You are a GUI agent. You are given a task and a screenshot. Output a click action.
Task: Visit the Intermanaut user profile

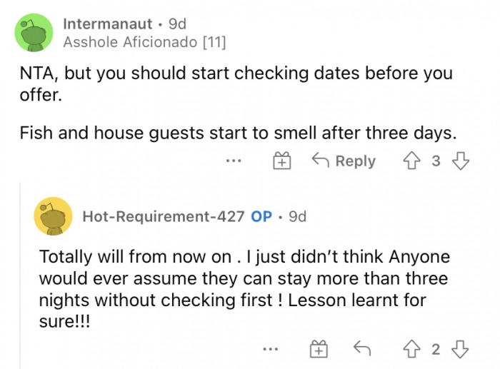108,24
